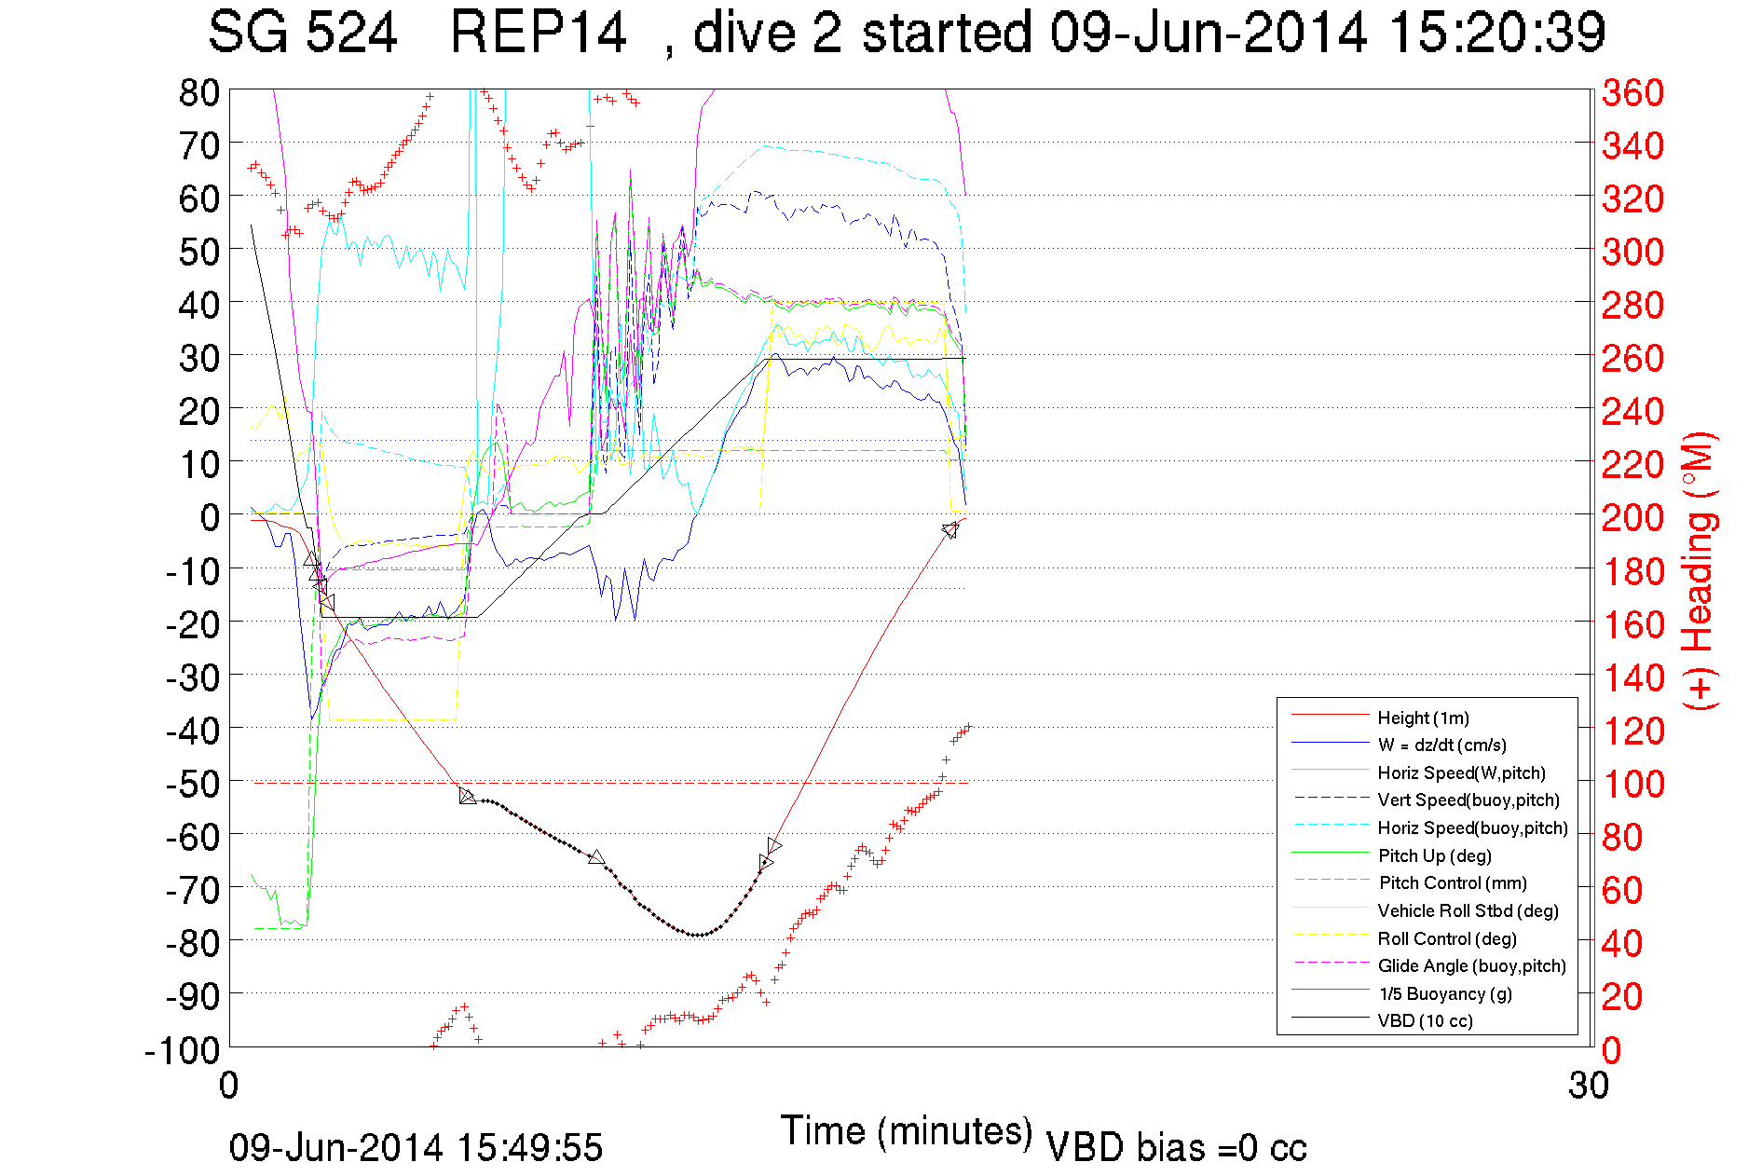Select the 'Pitch Control (mm)' legend entry
Viewport: 1762px width, 1176px height.
1452,882
